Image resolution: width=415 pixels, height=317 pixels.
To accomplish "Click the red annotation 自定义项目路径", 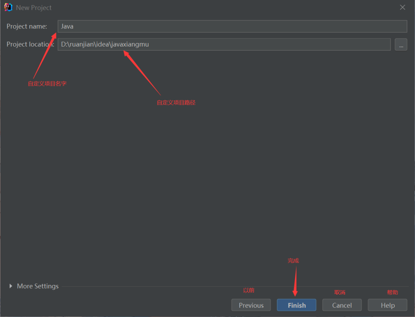I will click(176, 103).
